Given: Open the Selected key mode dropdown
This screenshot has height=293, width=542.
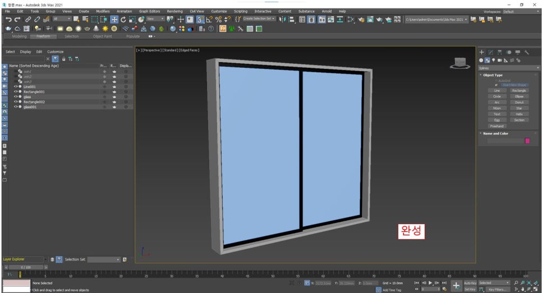Looking at the screenshot, I should [494, 283].
